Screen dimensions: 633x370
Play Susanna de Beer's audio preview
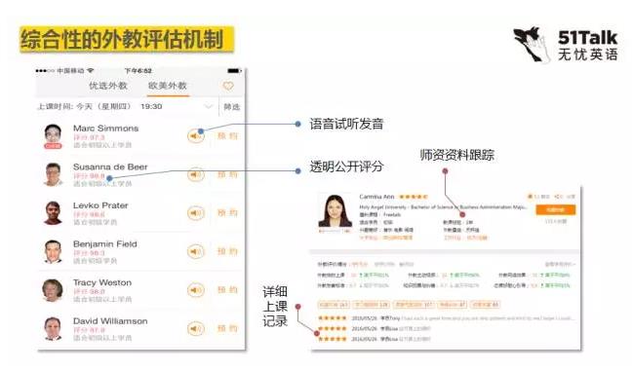tap(196, 174)
